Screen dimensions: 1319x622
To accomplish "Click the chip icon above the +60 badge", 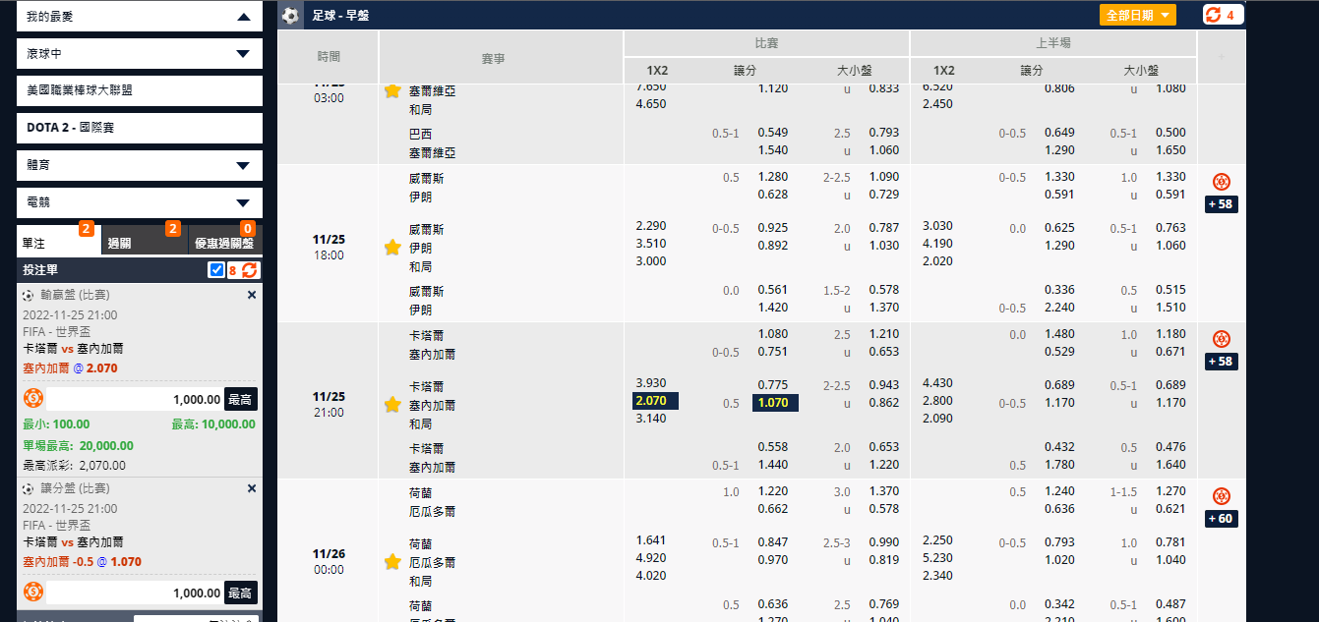I will (1221, 496).
